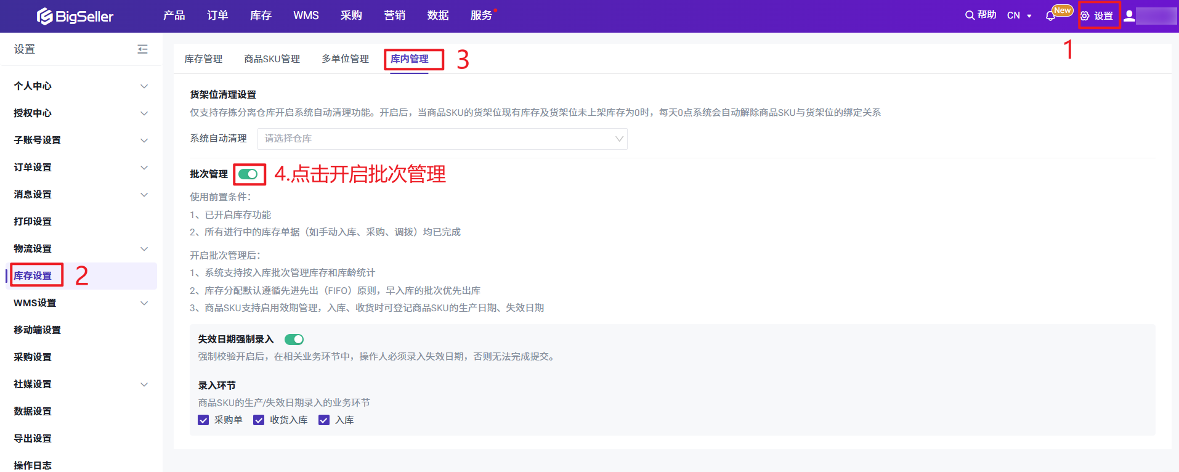Go to 打印设置 in sidebar
This screenshot has width=1179, height=472.
(33, 222)
